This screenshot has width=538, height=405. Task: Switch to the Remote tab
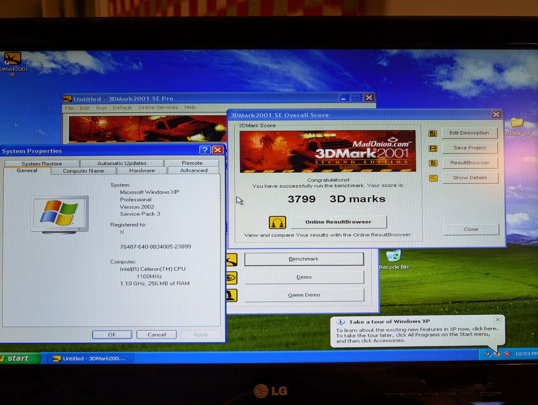pos(192,163)
